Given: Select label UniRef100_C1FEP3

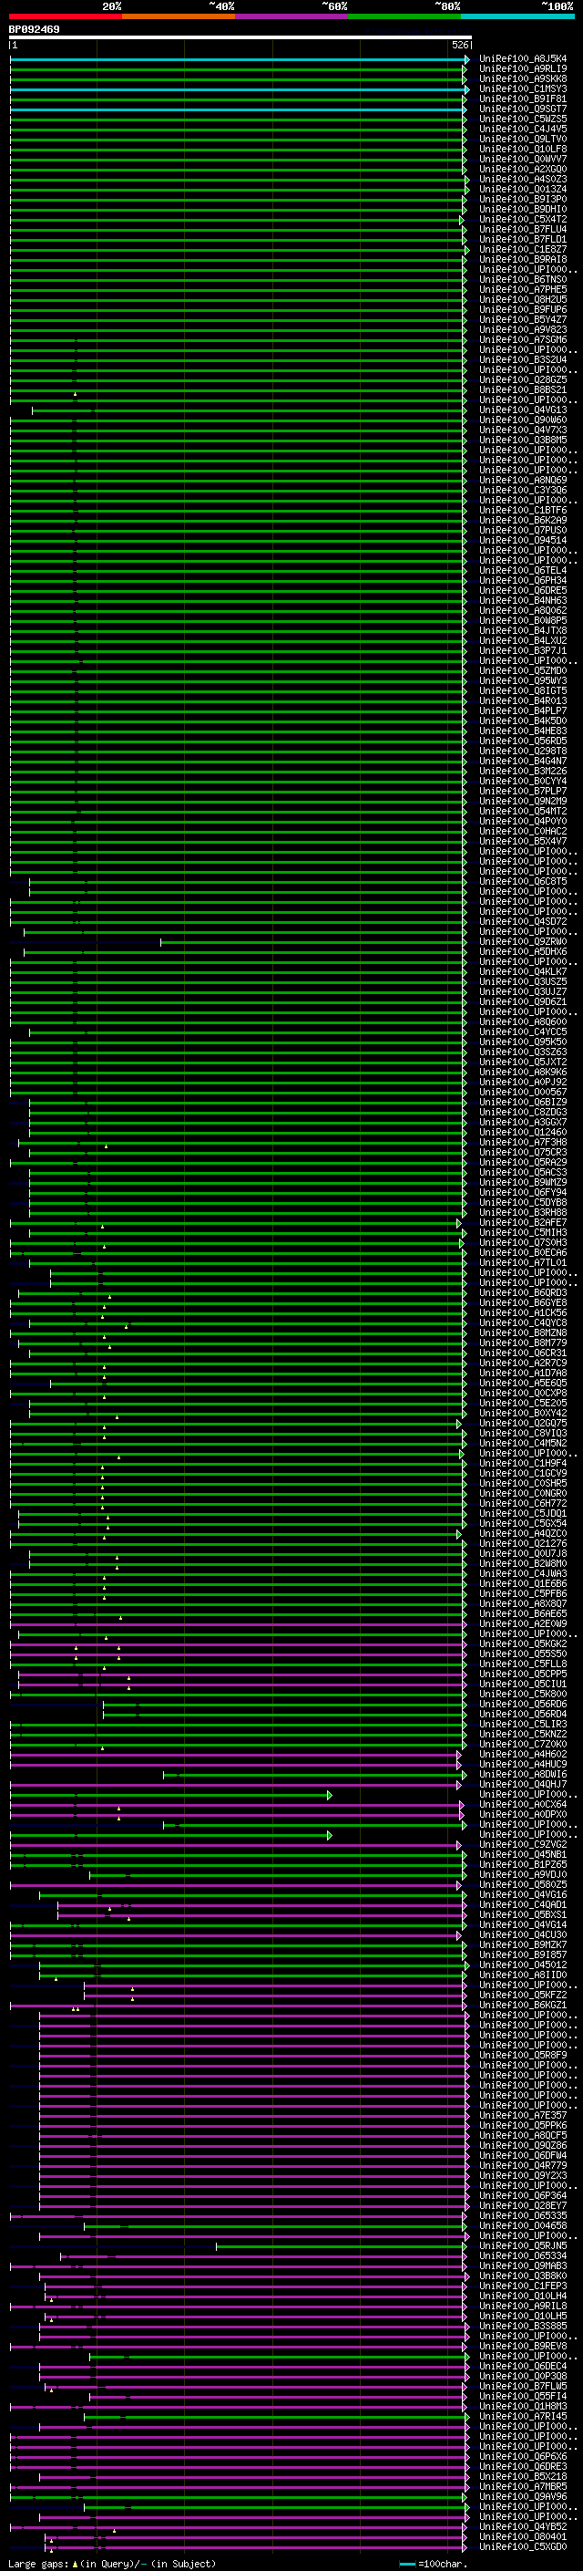Looking at the screenshot, I should 523,2286.
